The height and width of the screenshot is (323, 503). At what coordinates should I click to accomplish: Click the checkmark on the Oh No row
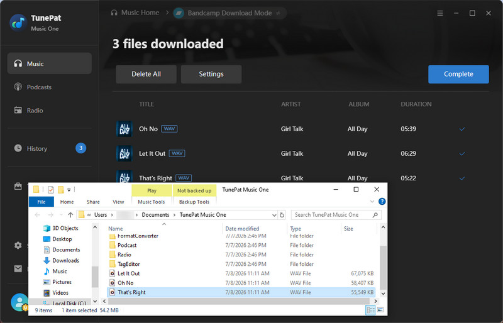pos(462,129)
